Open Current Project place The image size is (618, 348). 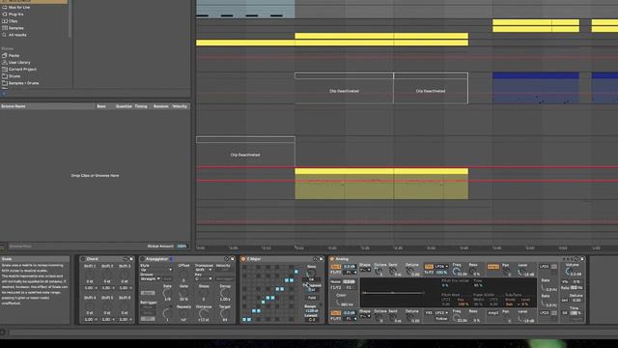point(22,69)
